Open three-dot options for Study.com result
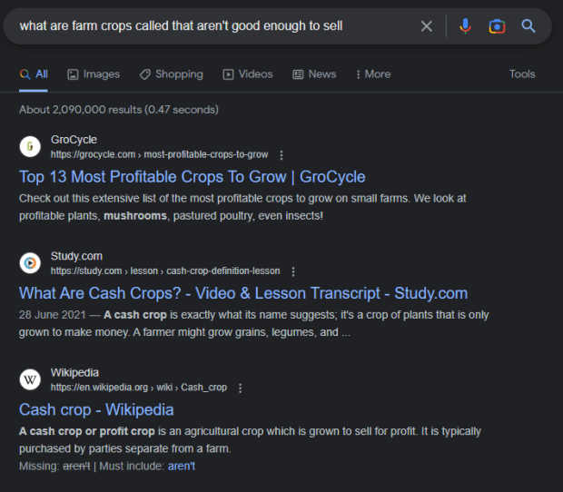The image size is (563, 492). 293,271
